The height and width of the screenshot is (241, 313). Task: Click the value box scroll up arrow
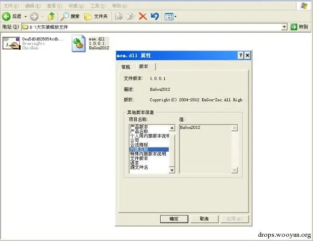pos(234,128)
